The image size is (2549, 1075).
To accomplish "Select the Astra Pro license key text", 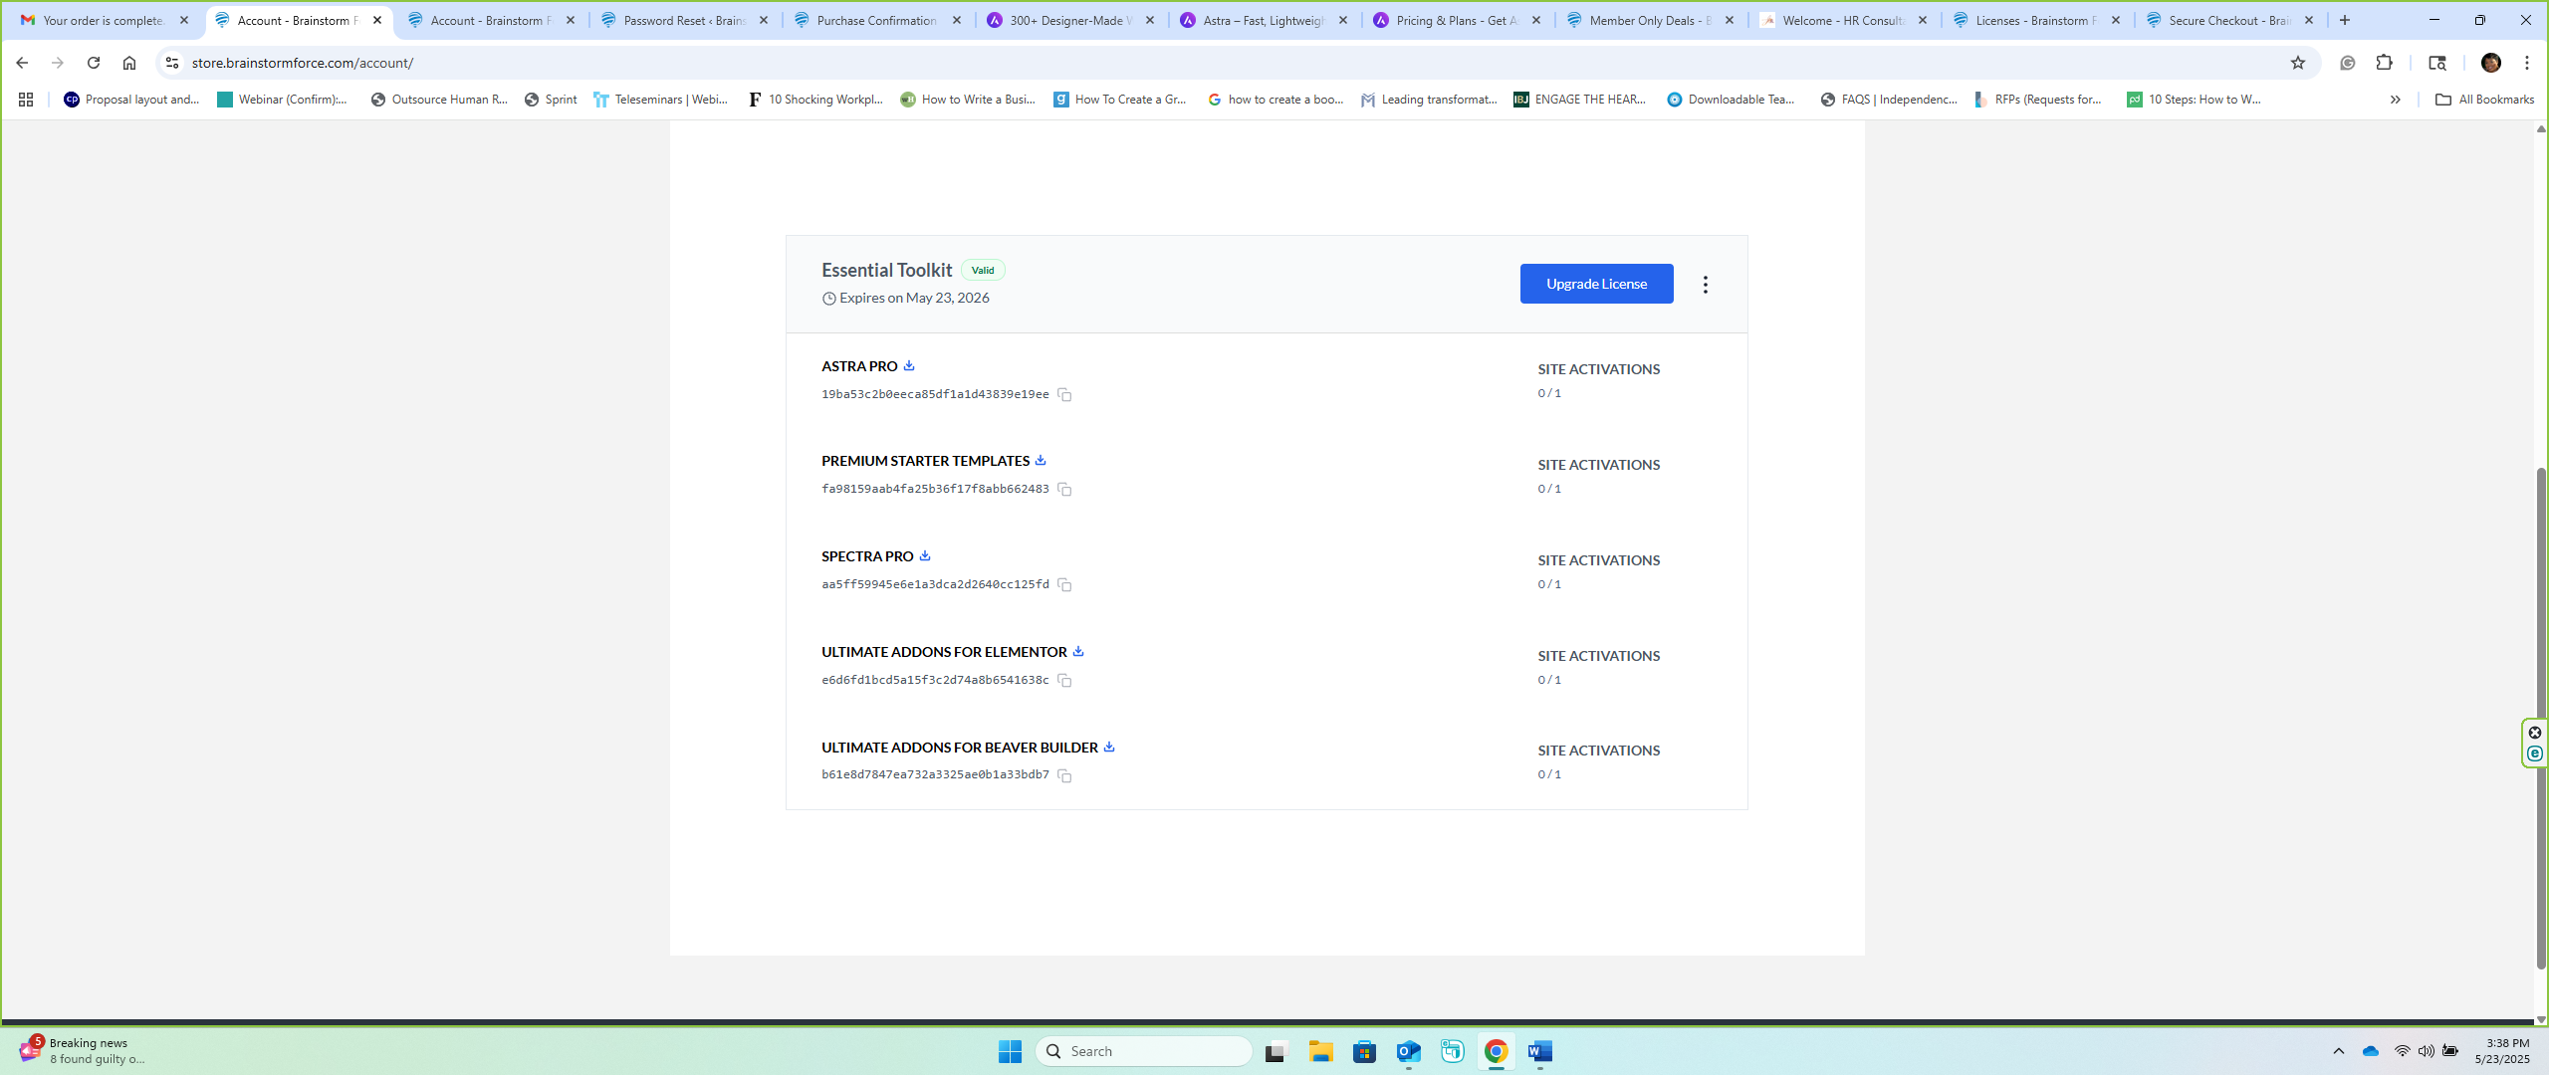I will pos(935,394).
